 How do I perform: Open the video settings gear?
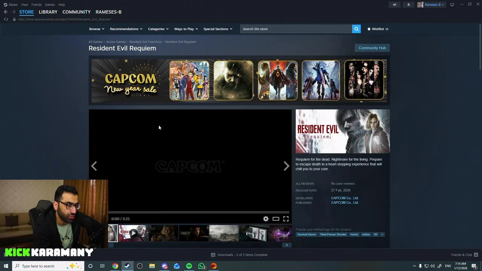click(266, 219)
